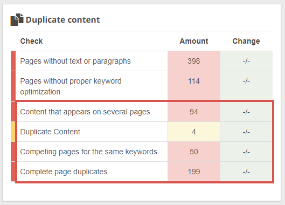Image resolution: width=285 pixels, height=205 pixels.
Task: Open the 'Complete page duplicates' check
Action: [x=64, y=172]
